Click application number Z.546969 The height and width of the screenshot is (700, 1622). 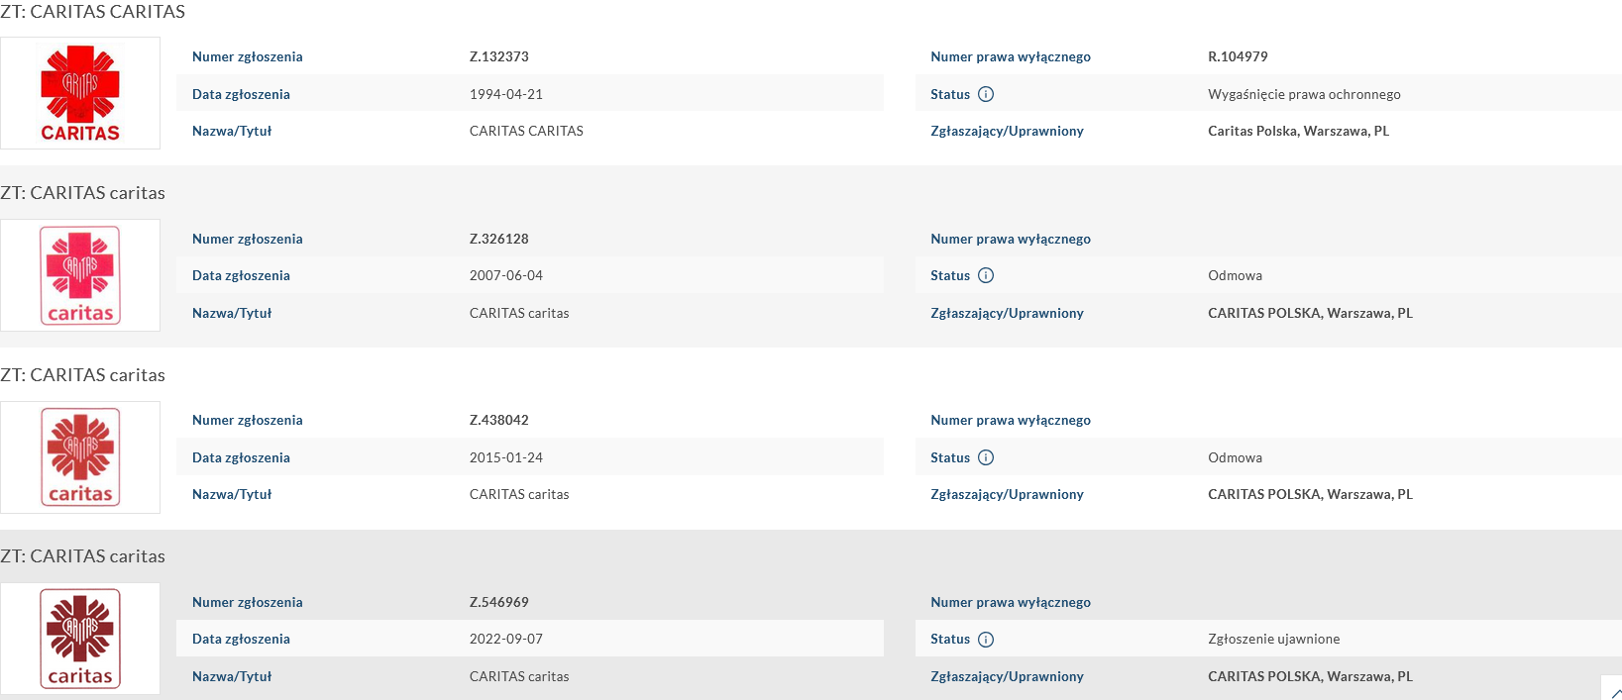498,602
